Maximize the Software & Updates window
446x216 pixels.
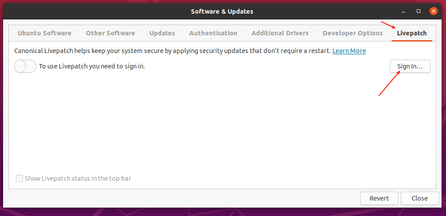pos(419,11)
